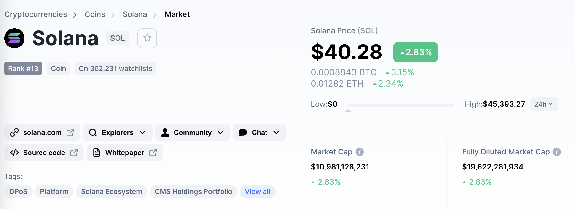This screenshot has height=209, width=575.
Task: Click the Solana logo icon
Action: pos(14,38)
